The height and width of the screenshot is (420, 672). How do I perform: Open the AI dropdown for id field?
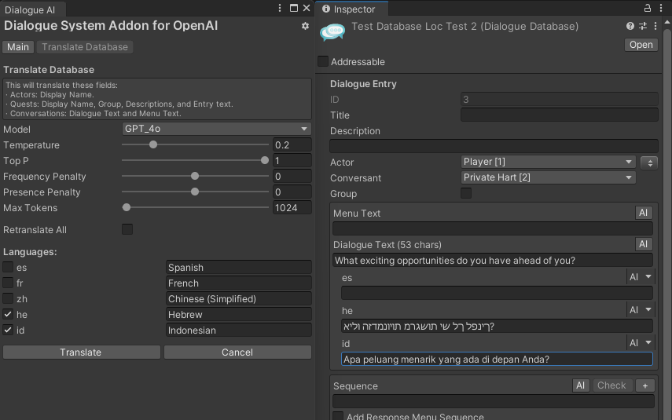641,343
